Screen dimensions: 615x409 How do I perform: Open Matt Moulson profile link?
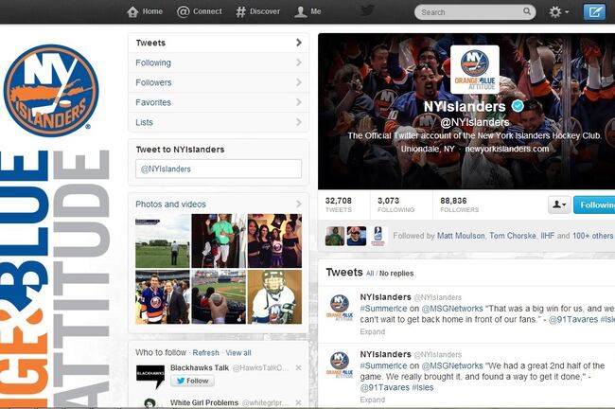(461, 236)
